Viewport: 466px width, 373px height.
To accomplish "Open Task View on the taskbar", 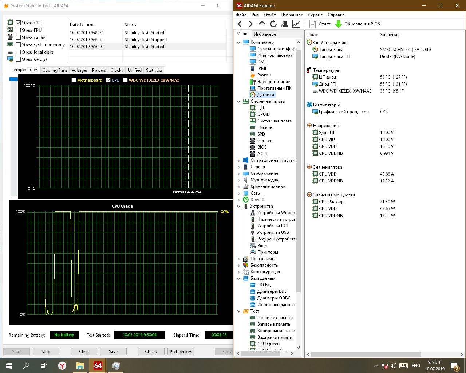I will click(x=44, y=366).
